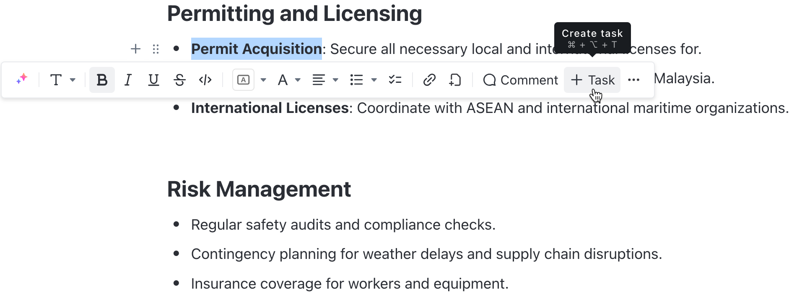This screenshot has height=297, width=789.
Task: Toggle italic formatting
Action: coord(128,79)
